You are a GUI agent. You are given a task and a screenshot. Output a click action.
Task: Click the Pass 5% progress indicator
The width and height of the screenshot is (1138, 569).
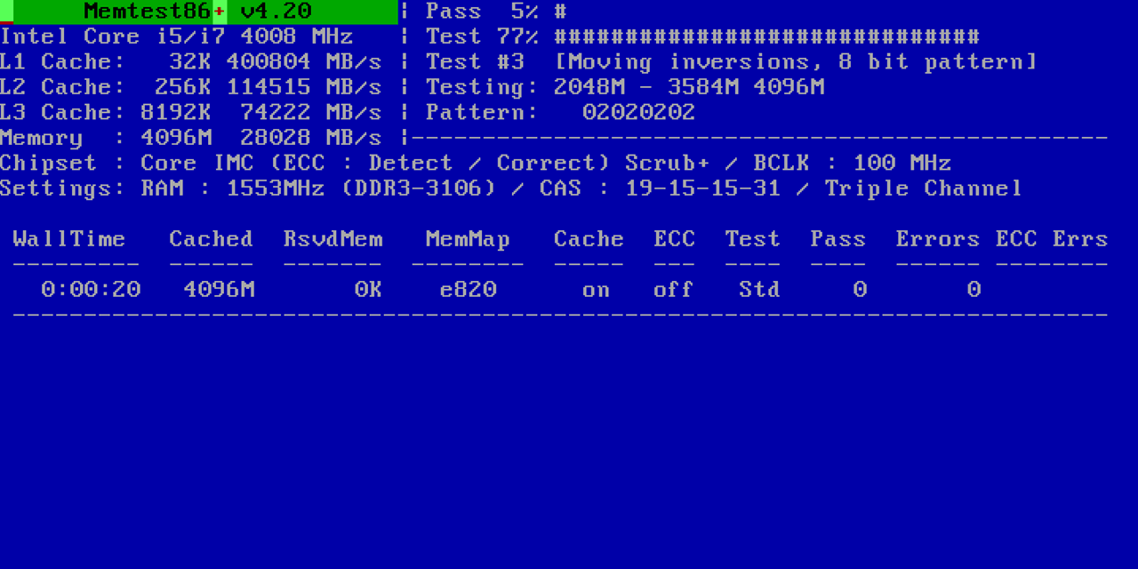click(496, 12)
